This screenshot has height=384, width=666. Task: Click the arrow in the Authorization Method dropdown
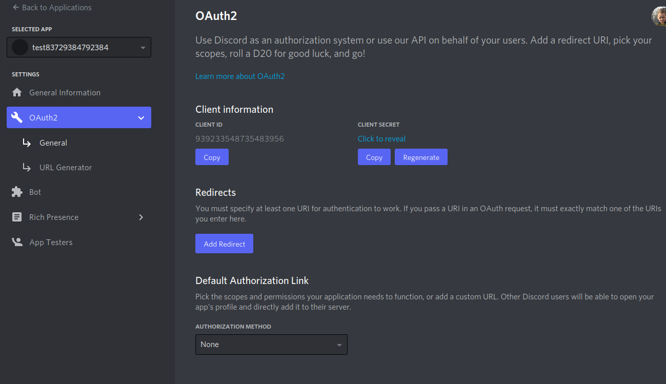(x=339, y=345)
